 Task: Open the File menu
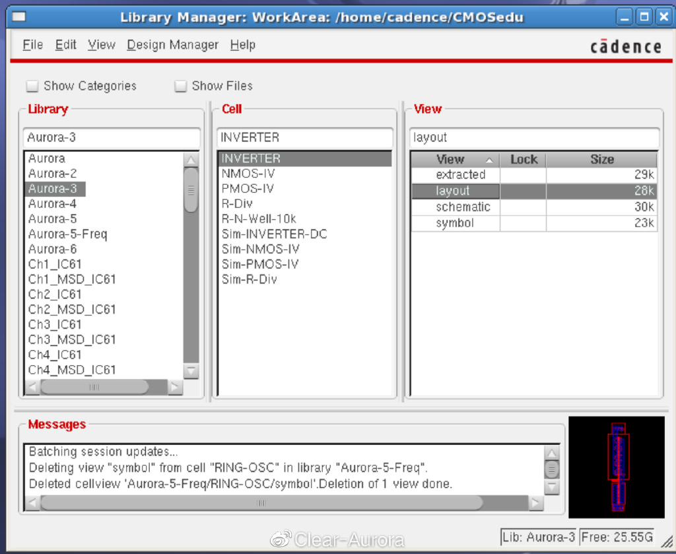click(x=33, y=45)
